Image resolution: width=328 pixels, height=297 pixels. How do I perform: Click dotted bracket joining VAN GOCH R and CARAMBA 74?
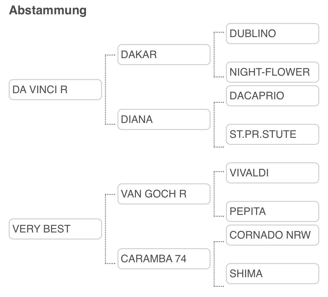(x=106, y=229)
